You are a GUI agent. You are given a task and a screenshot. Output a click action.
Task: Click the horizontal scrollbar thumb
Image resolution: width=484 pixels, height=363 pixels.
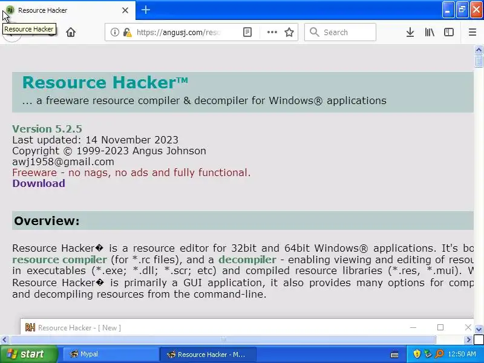click(x=223, y=340)
